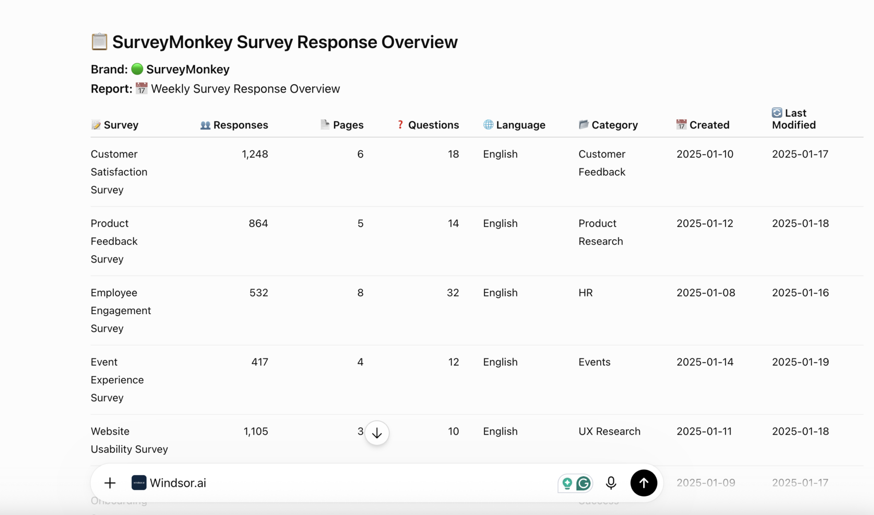Click the scroll-down arrow circle button
This screenshot has height=515, width=874.
(x=377, y=433)
